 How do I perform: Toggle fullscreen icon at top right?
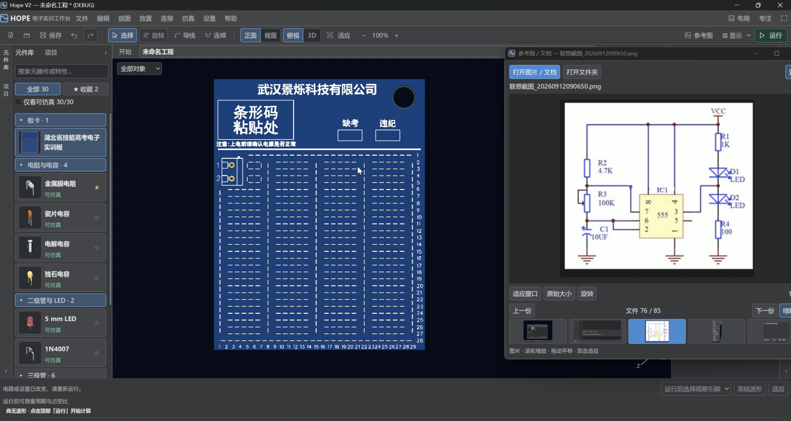[784, 18]
